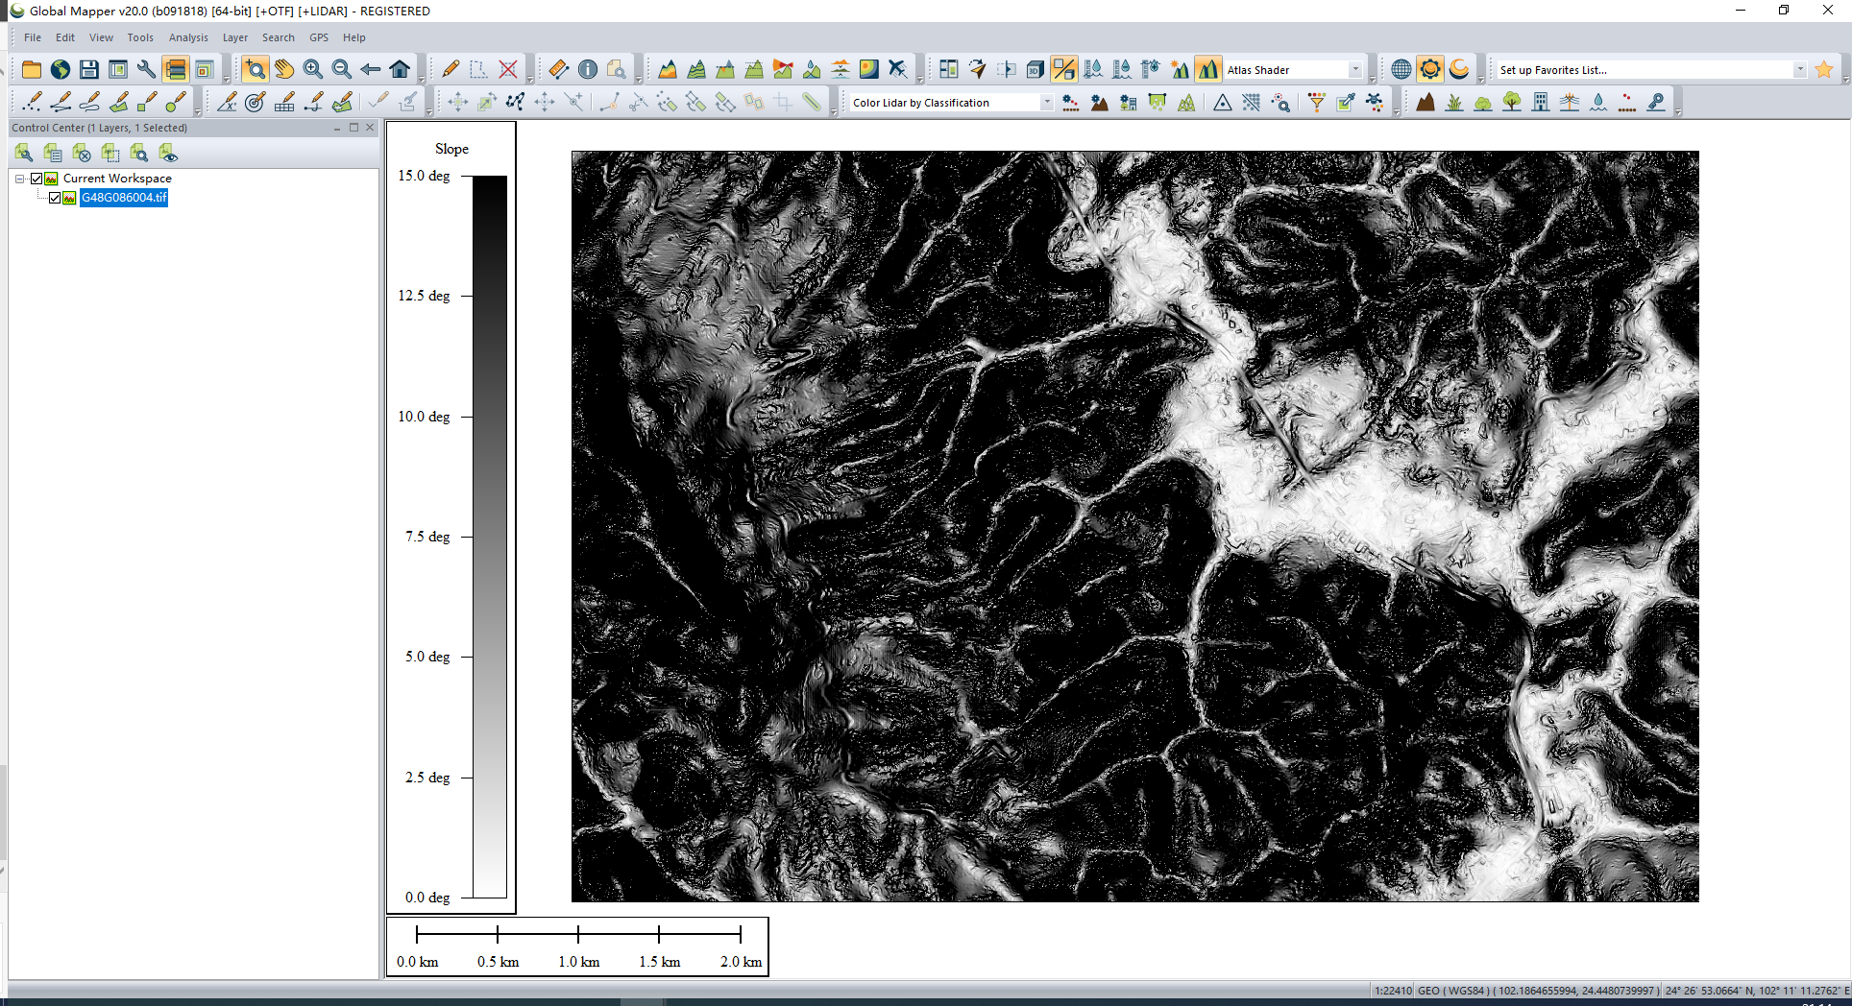Click the Slope legend gradient bar

tap(489, 536)
